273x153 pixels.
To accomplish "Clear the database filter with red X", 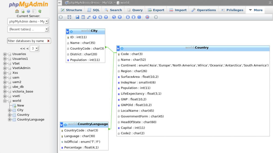I will (48, 41).
